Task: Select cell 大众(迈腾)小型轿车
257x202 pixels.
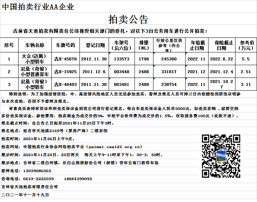Action: [35, 59]
